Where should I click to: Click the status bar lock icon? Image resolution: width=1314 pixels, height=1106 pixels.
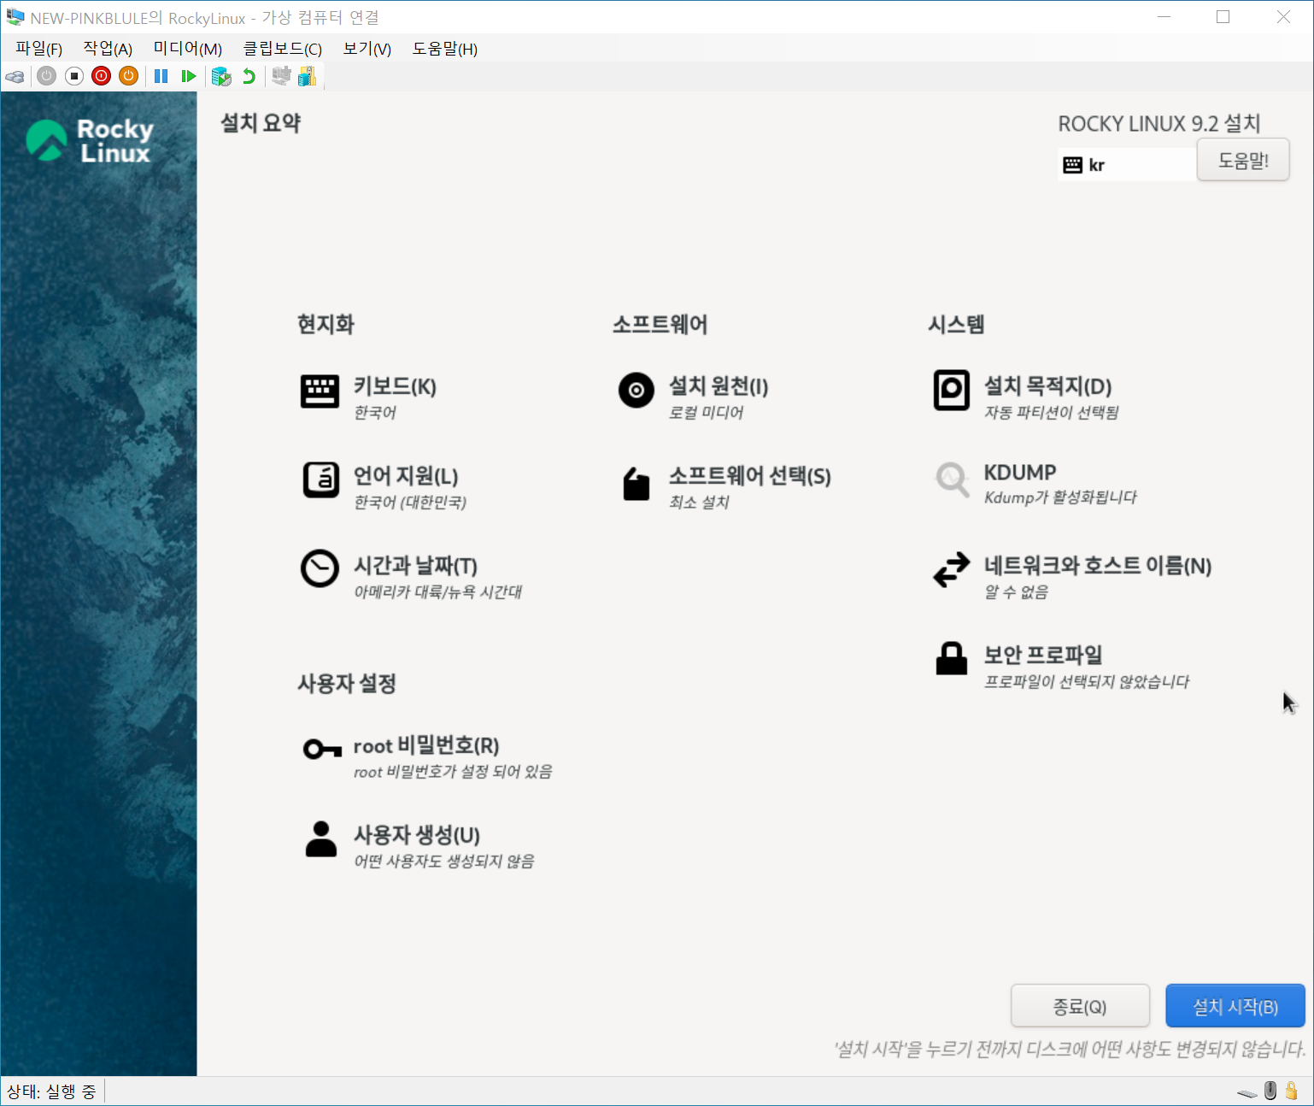1292,1091
